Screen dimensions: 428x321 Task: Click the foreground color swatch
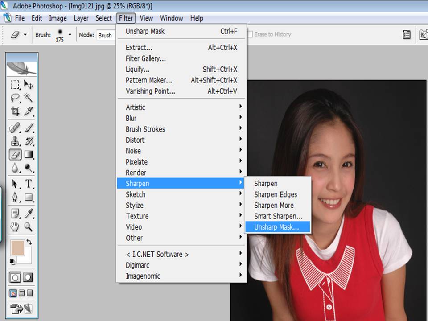tap(17, 247)
